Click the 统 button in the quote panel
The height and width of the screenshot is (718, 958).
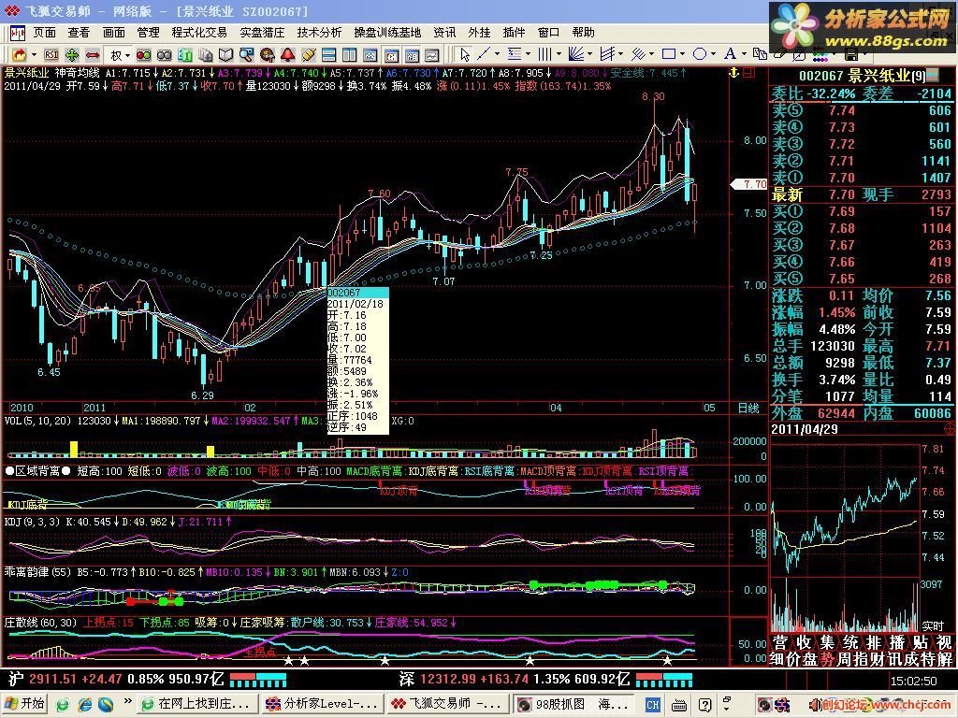click(850, 642)
